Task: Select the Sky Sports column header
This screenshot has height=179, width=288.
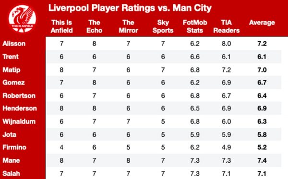Action: [x=163, y=26]
